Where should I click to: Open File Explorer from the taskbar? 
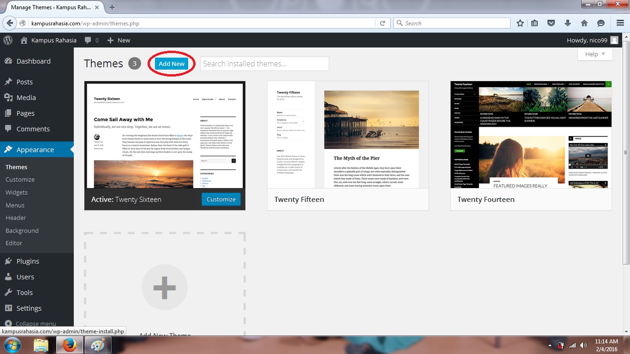(41, 345)
